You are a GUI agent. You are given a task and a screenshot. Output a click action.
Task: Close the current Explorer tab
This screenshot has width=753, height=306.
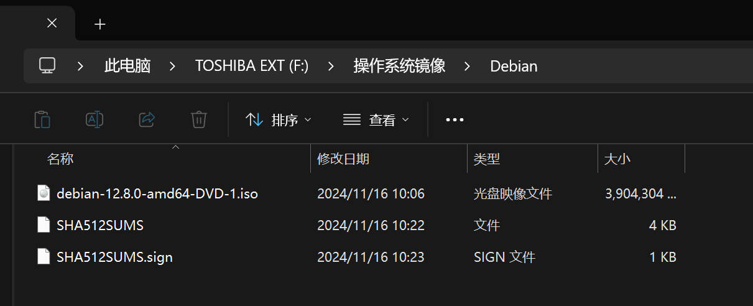pyautogui.click(x=52, y=23)
